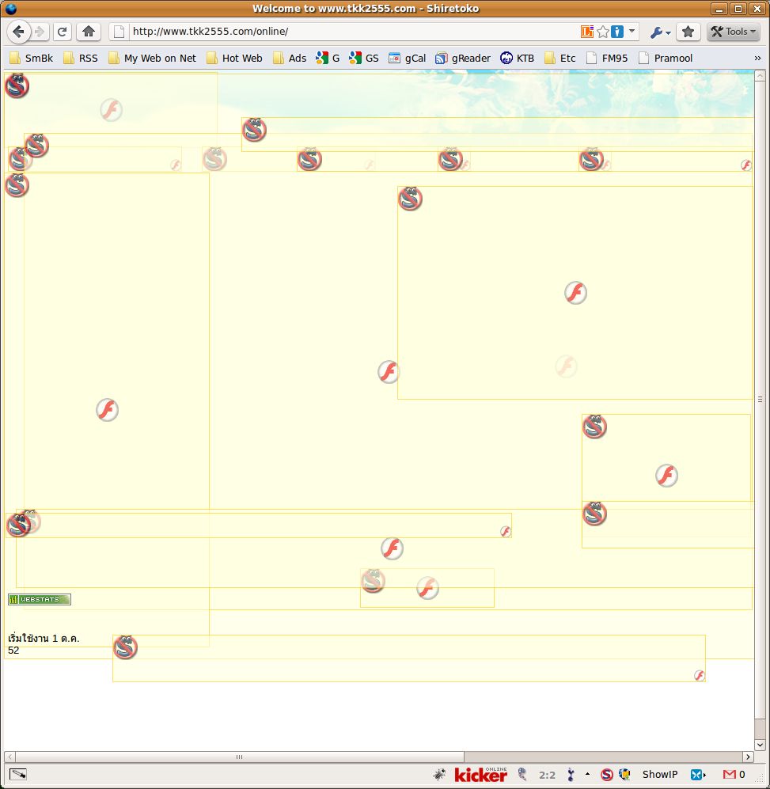The height and width of the screenshot is (789, 770).
Task: Unblock the large Flash placeholder at right
Action: tap(575, 293)
